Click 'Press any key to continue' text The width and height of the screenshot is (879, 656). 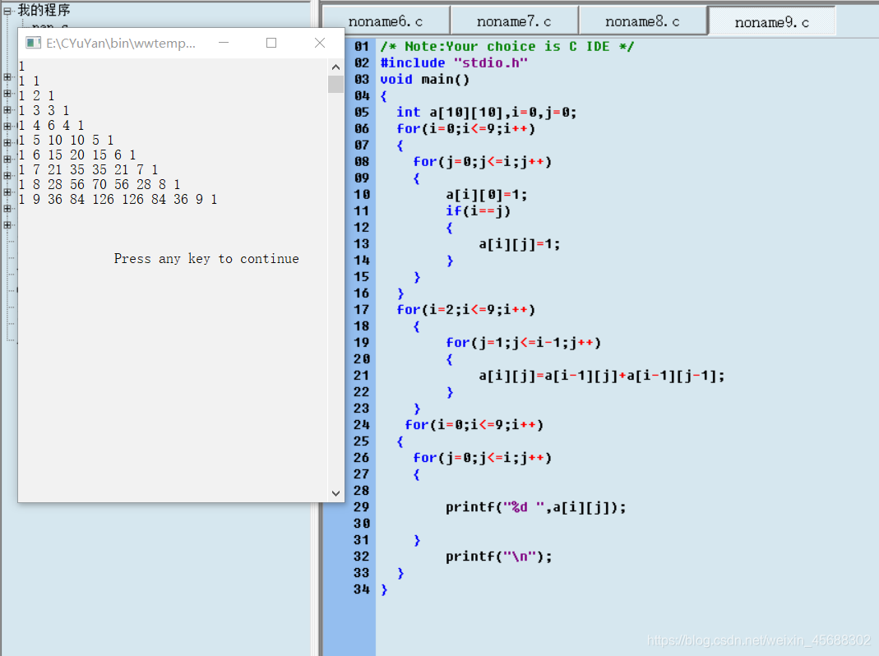click(206, 258)
